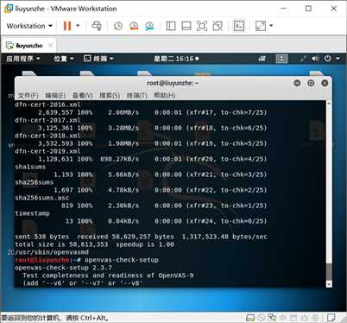This screenshot has width=347, height=323.
Task: Click the power icon in top bar
Action: point(328,59)
